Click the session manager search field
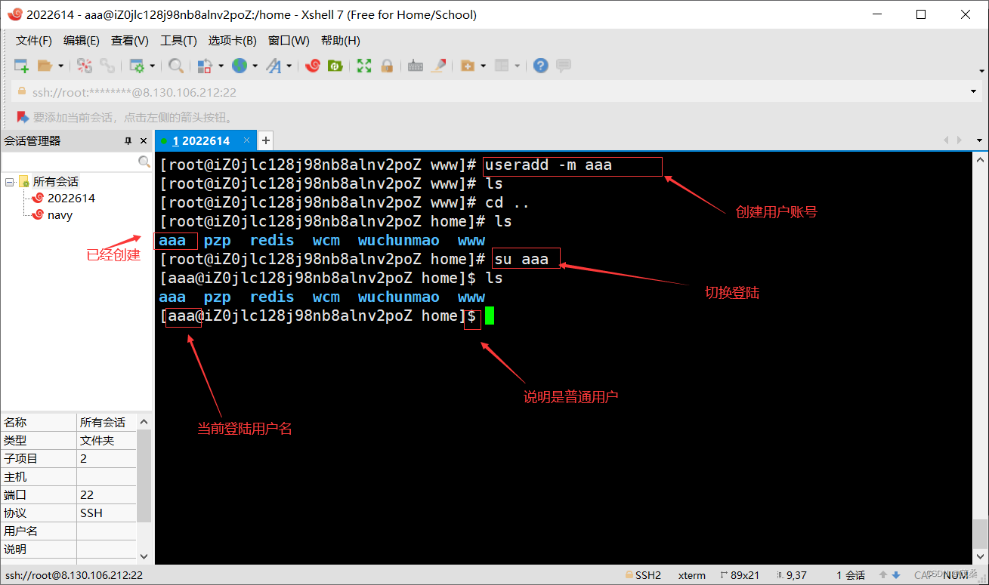 [x=70, y=162]
